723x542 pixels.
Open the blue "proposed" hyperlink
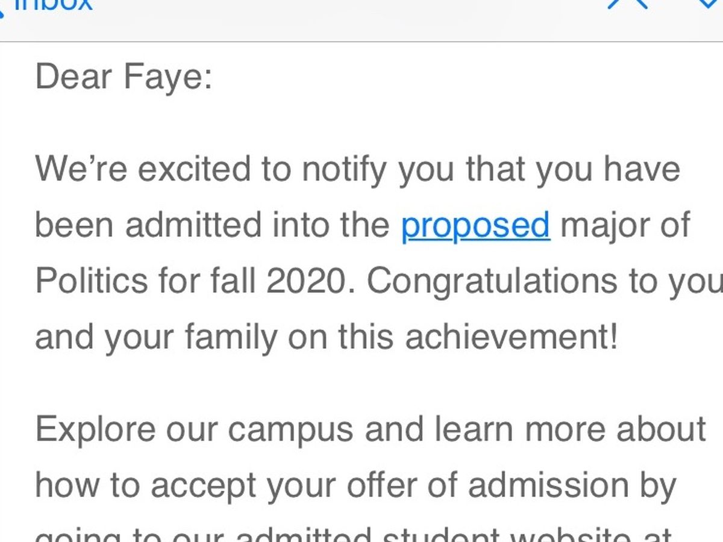pyautogui.click(x=475, y=225)
